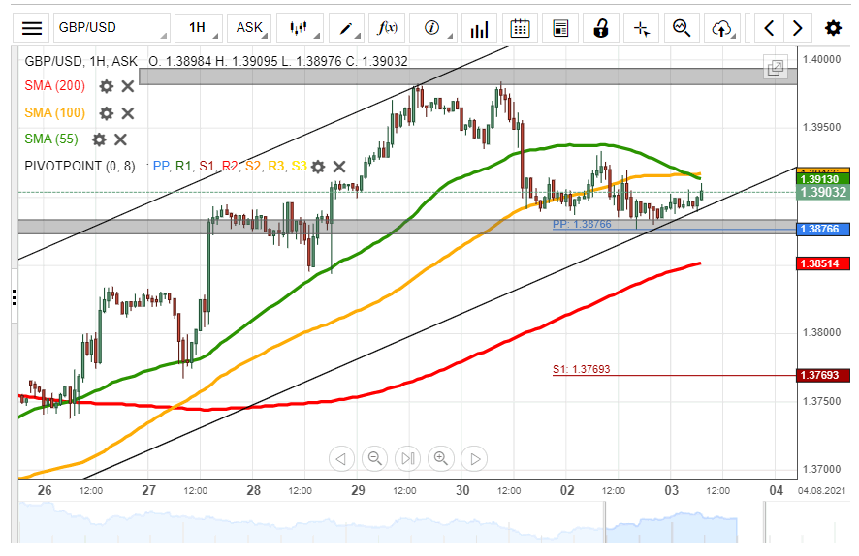Open the f(x) indicators menu

pos(387,28)
